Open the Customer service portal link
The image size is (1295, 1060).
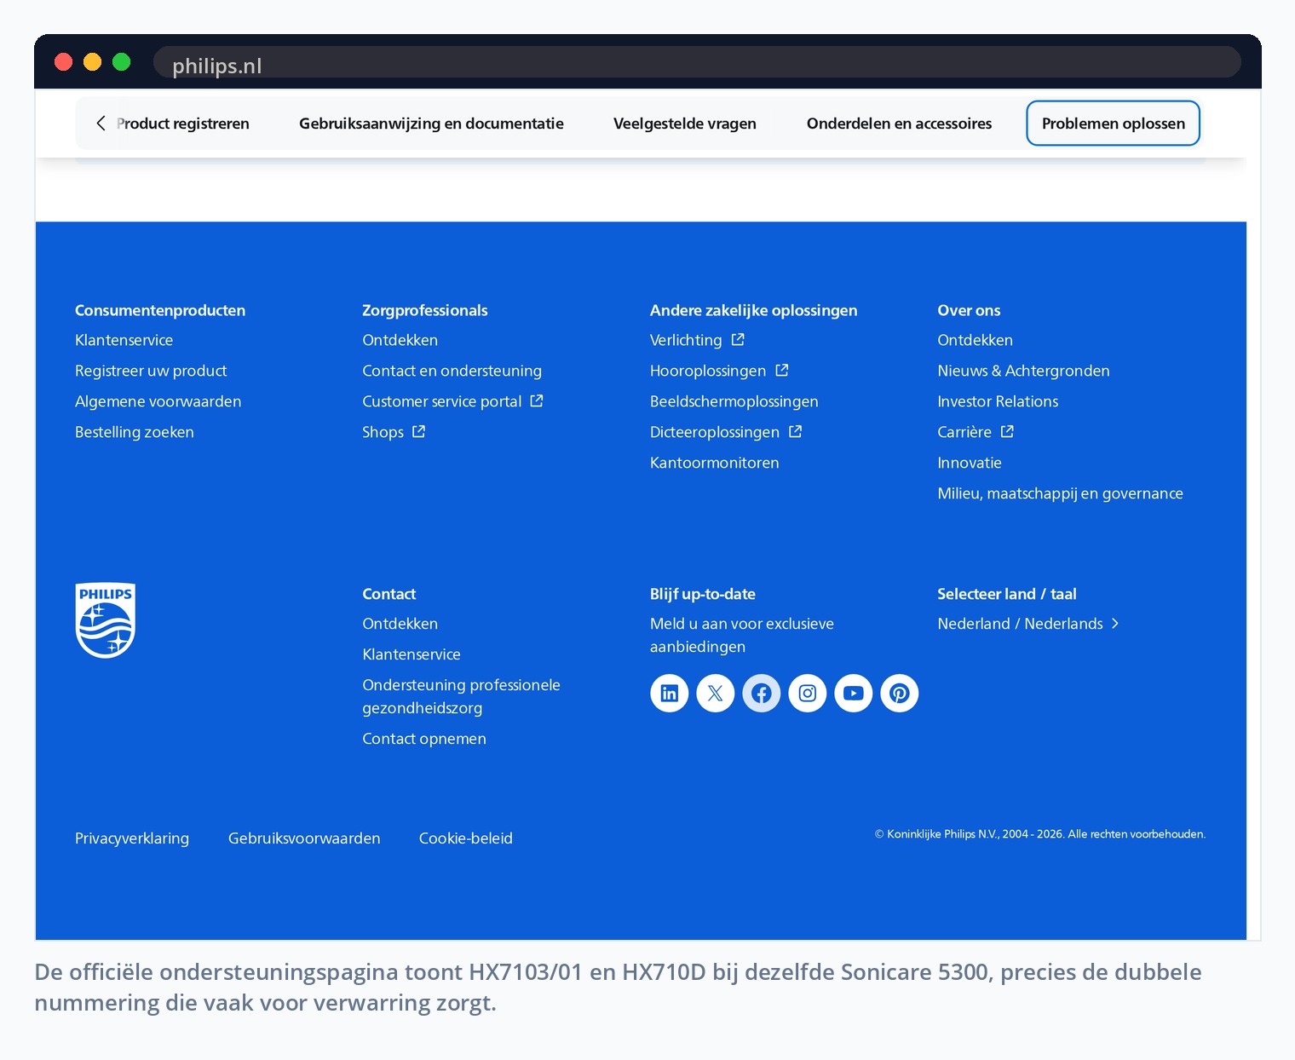click(x=442, y=401)
